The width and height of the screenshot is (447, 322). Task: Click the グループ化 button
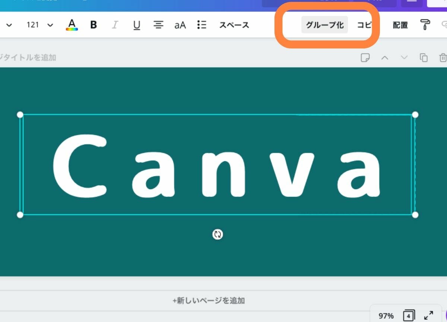(x=324, y=25)
